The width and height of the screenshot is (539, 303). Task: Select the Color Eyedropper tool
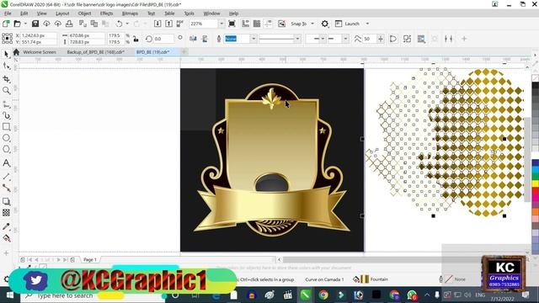[x=6, y=226]
